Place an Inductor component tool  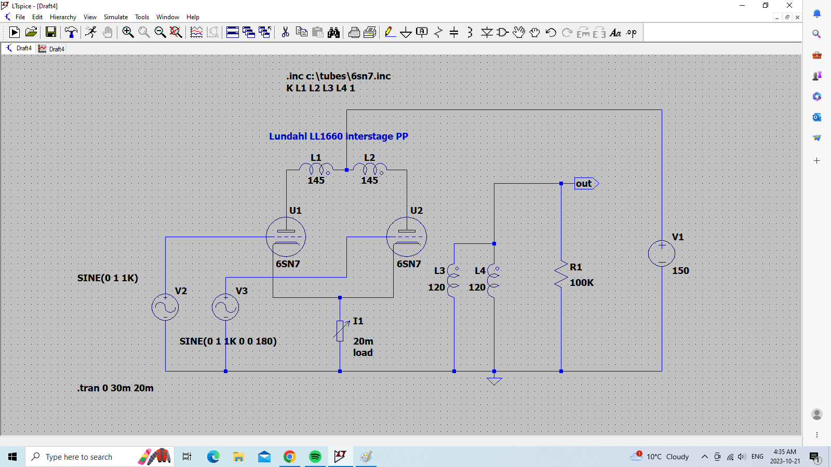coord(470,32)
